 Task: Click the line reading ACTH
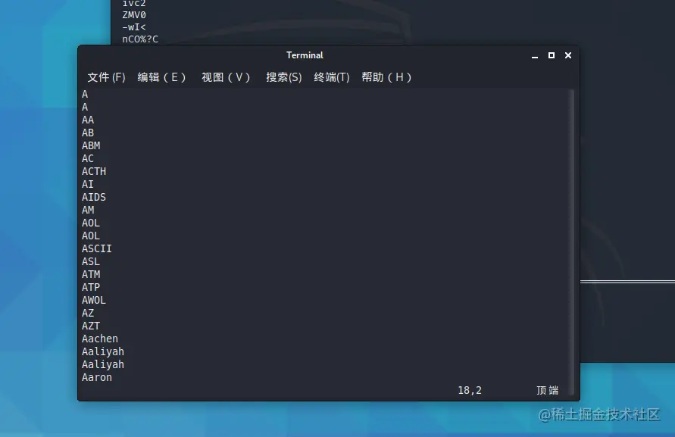pyautogui.click(x=94, y=171)
